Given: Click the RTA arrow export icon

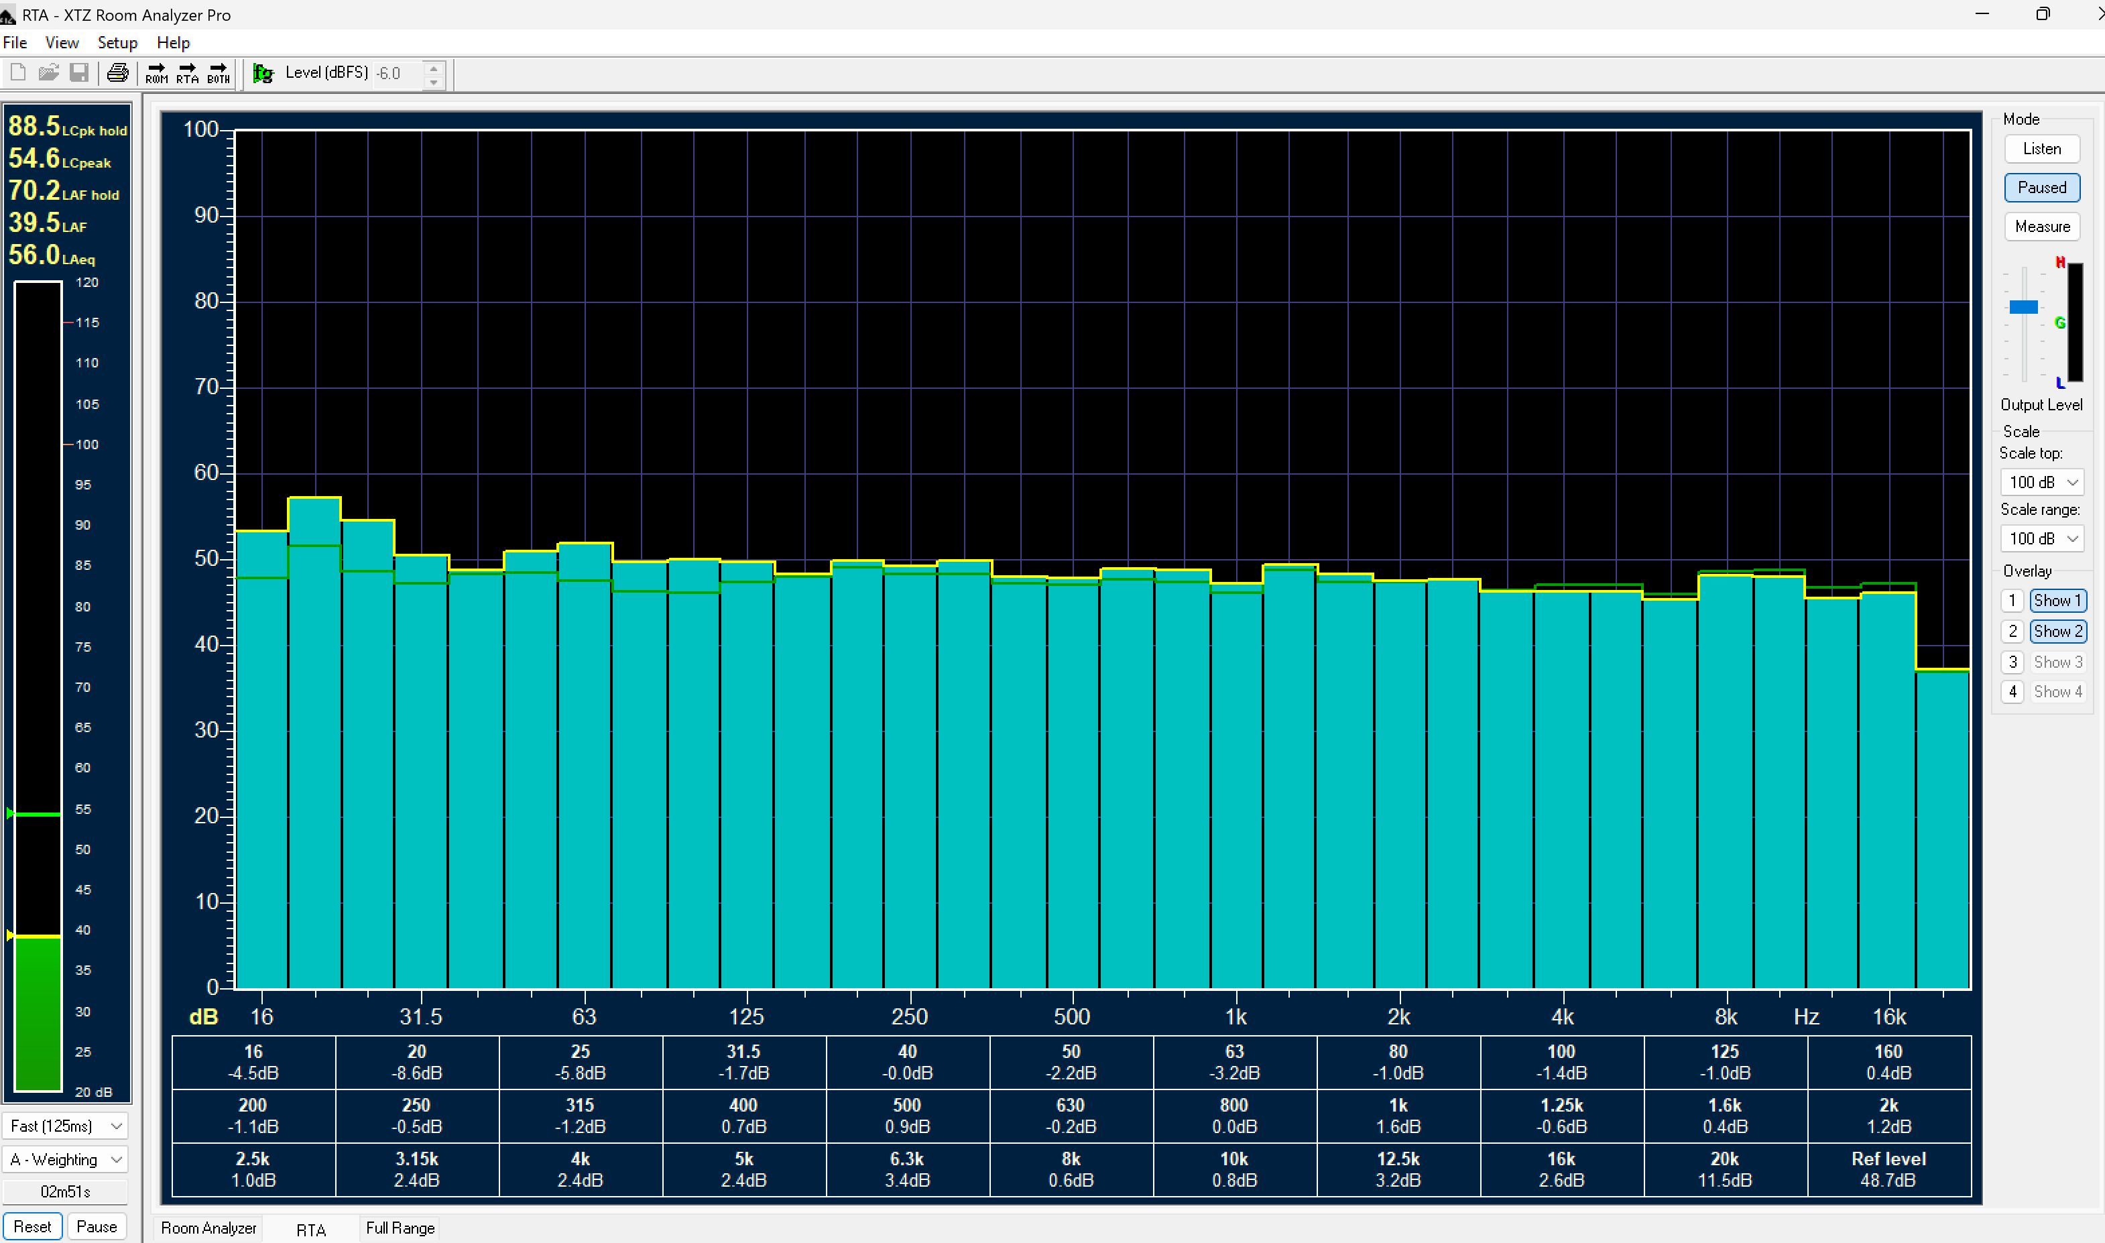Looking at the screenshot, I should click(x=188, y=74).
